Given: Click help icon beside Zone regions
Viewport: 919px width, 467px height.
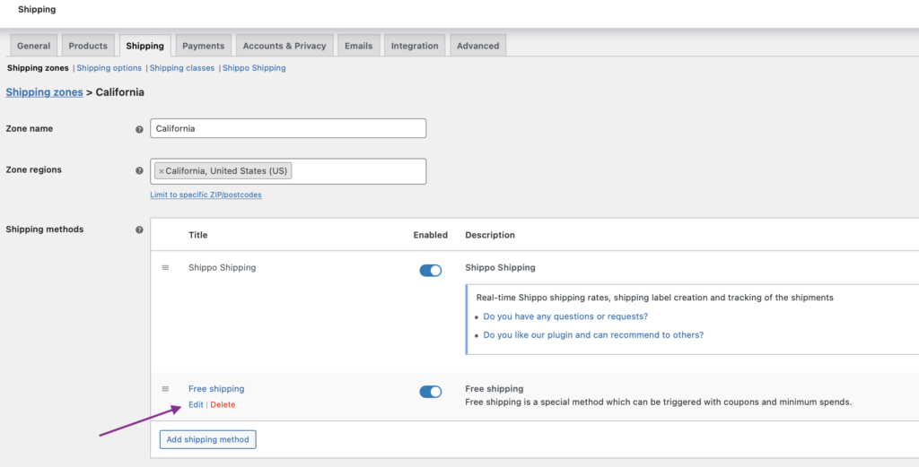Looking at the screenshot, I should [139, 170].
